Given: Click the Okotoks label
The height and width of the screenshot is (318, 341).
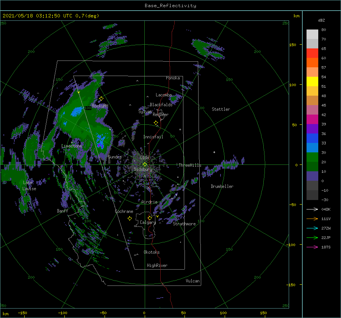Looking at the screenshot, I should pos(152,252).
